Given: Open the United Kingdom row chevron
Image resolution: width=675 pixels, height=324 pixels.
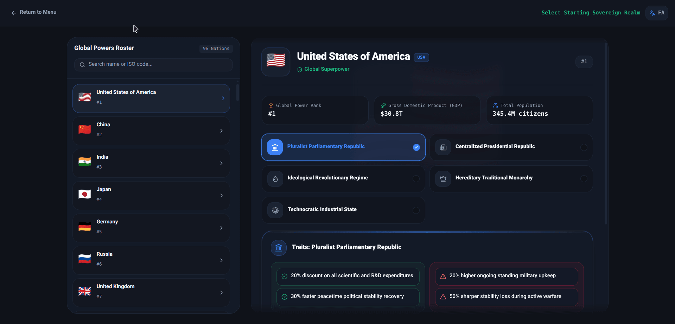Looking at the screenshot, I should point(221,293).
